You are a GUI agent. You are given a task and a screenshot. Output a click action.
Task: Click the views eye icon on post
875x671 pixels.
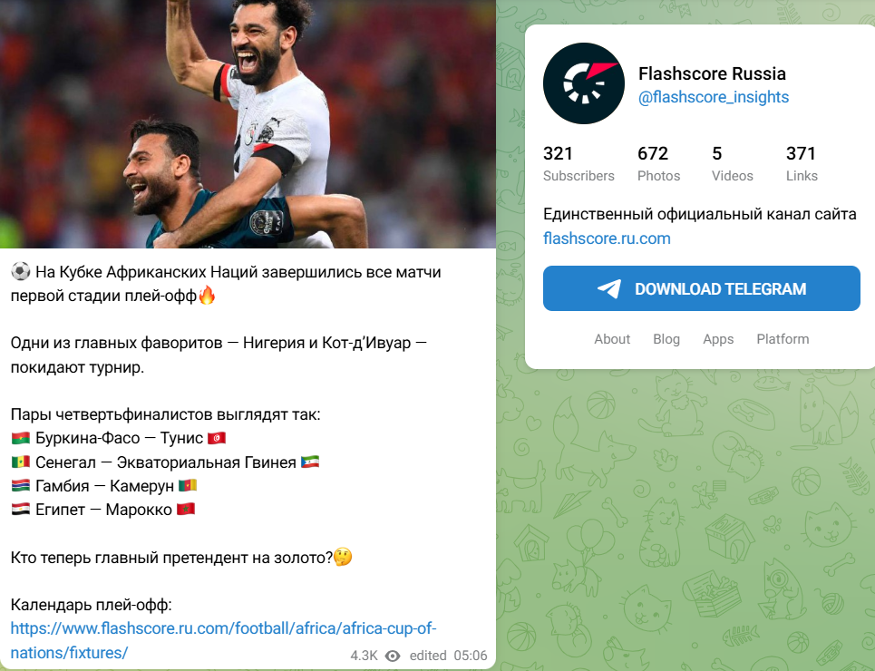(393, 656)
